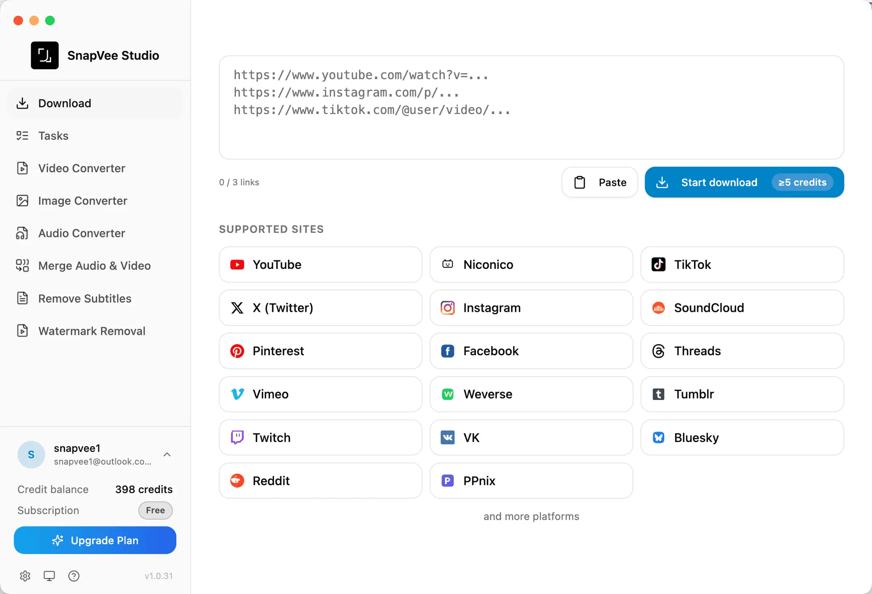Click the Download sidebar arrow icon

(x=22, y=103)
